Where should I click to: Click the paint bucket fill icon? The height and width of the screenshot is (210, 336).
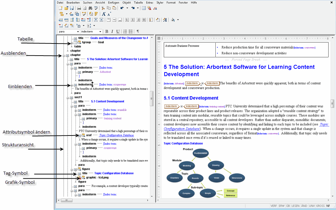[x=173, y=20]
